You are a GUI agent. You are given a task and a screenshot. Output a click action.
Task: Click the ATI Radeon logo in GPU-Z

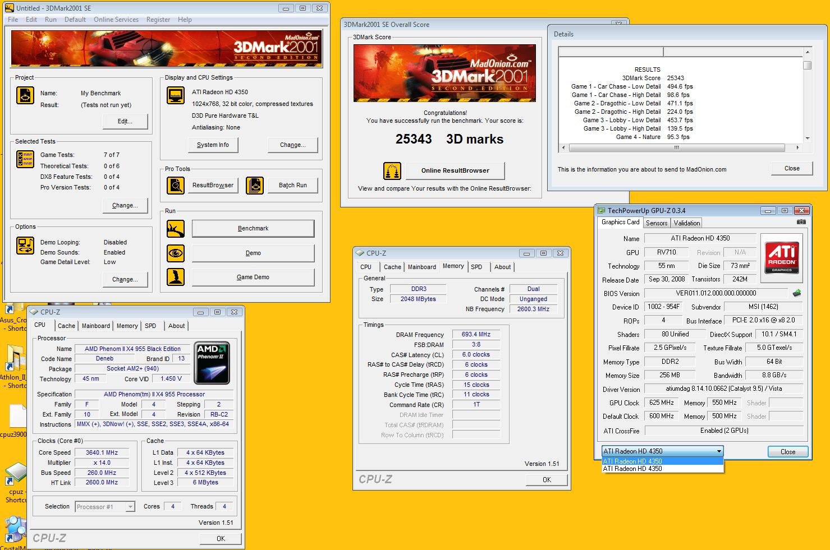(x=782, y=258)
